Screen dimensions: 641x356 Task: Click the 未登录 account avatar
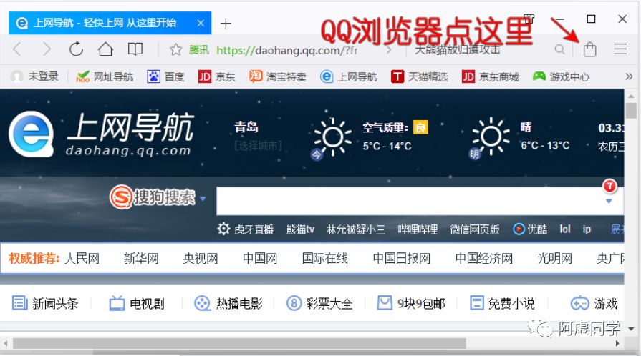pos(16,76)
